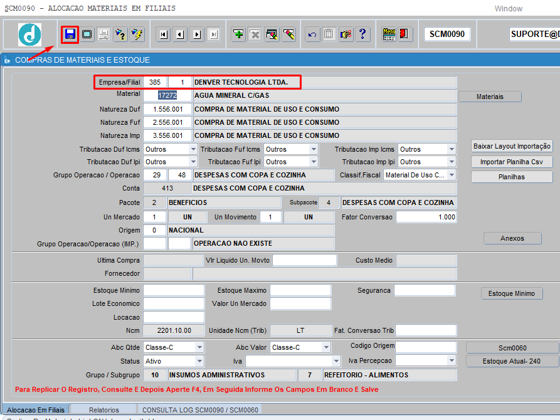Expand the Abc Qtde dropdown
The image size is (560, 420).
tap(199, 347)
